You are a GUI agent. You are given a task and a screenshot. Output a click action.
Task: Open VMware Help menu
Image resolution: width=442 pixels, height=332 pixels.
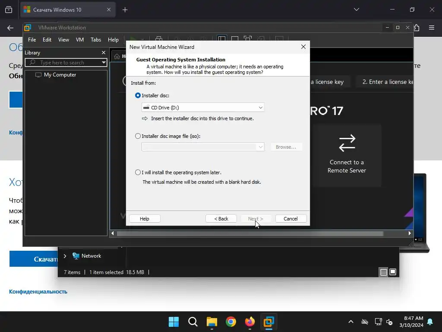pos(114,40)
